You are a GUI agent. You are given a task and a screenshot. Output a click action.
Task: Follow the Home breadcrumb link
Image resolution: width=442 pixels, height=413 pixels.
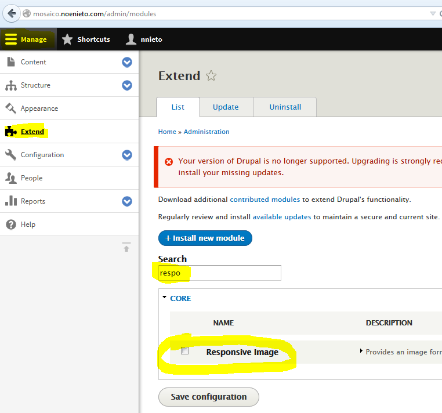167,132
